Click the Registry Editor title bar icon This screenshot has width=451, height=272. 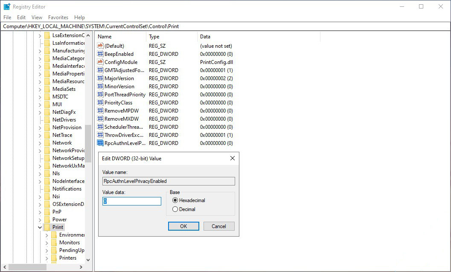point(7,7)
